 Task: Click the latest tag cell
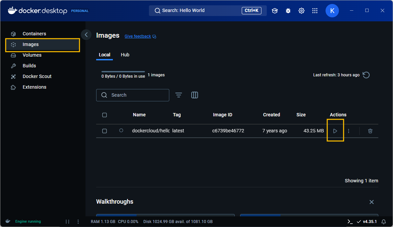click(x=178, y=131)
